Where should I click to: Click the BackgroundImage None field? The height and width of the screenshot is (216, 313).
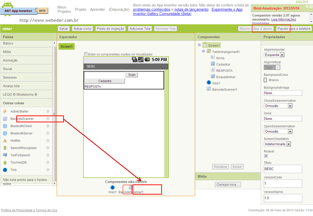click(283, 93)
